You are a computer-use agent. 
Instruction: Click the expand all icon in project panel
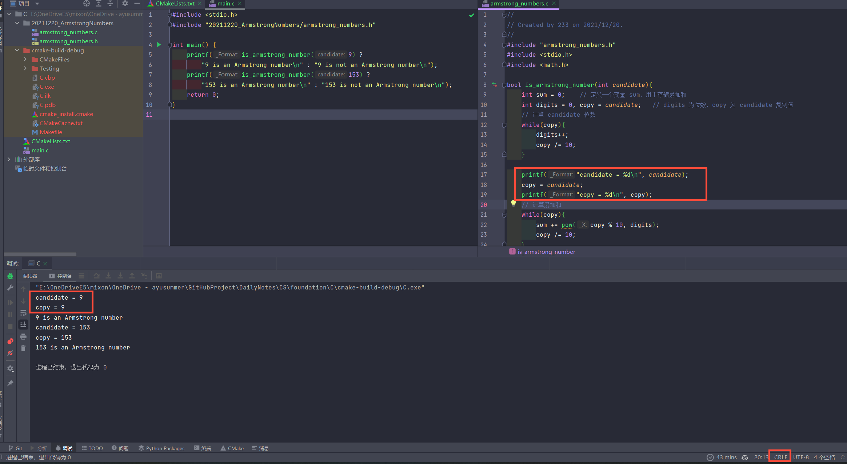coord(98,4)
